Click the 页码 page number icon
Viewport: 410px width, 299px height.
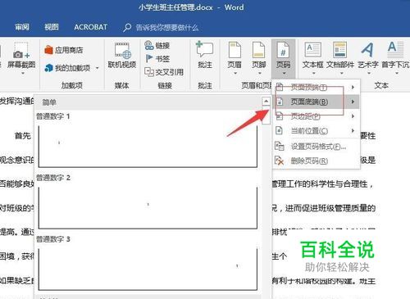(x=283, y=50)
